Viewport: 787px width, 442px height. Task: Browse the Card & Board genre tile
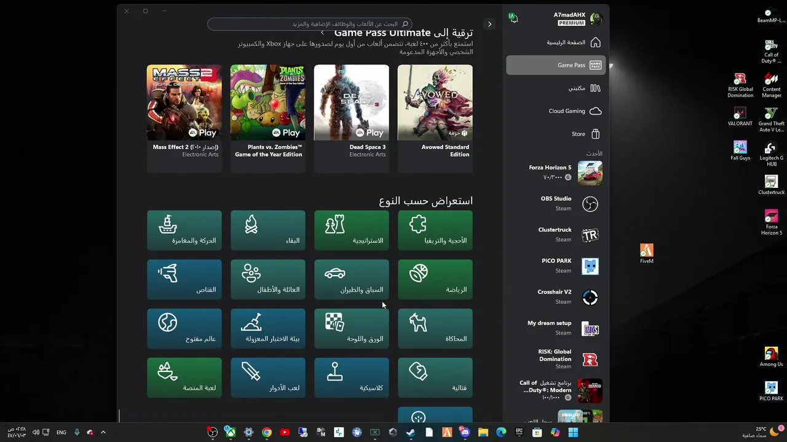click(x=352, y=328)
